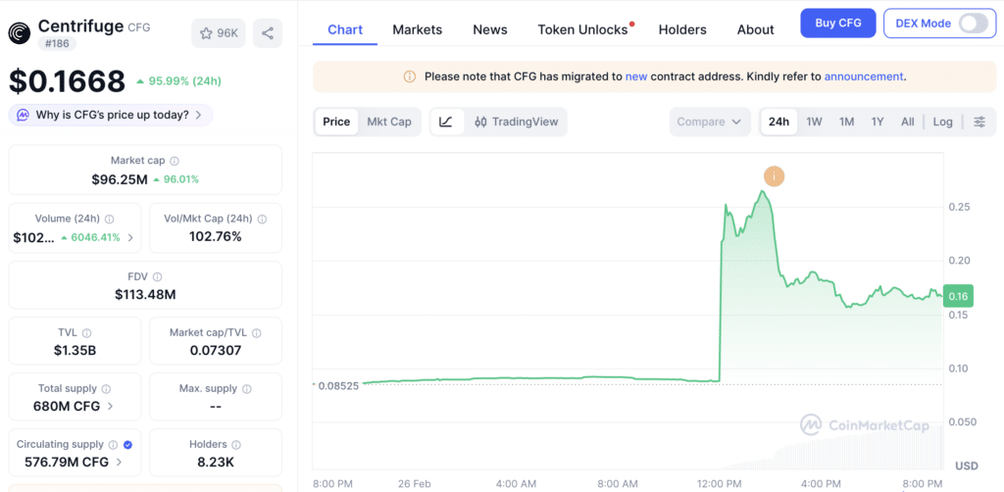Click the Centrifuge logo icon
The image size is (1004, 492).
click(20, 32)
